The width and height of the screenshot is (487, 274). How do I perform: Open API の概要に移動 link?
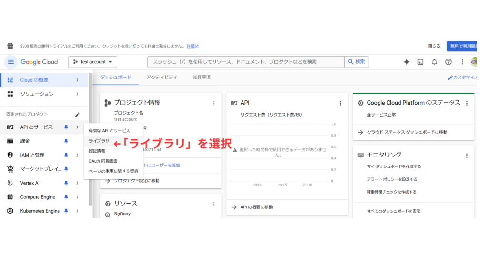pyautogui.click(x=256, y=207)
